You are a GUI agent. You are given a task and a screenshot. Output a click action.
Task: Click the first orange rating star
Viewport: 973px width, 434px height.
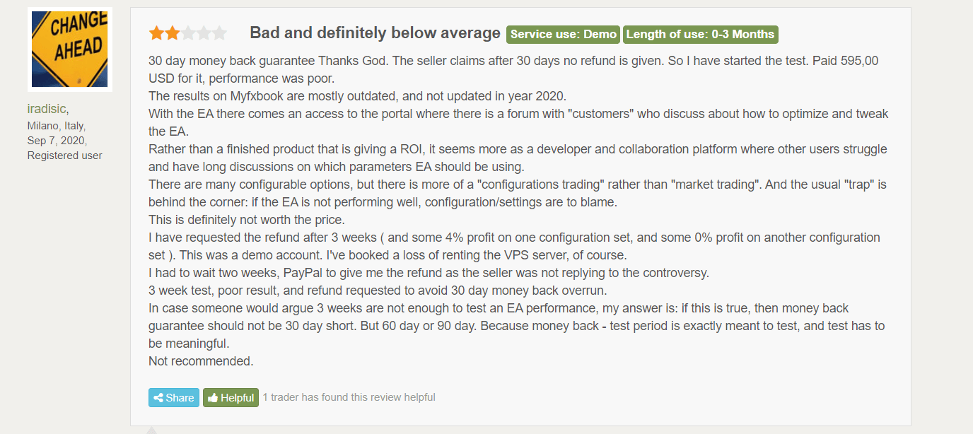coord(156,33)
